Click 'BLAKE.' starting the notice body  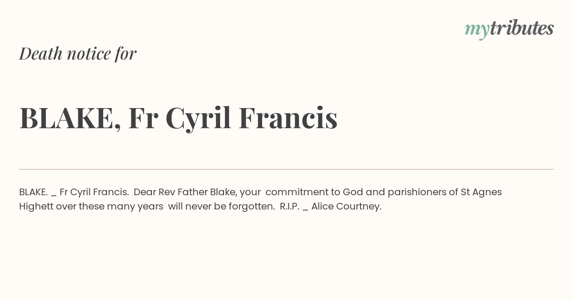[33, 192]
